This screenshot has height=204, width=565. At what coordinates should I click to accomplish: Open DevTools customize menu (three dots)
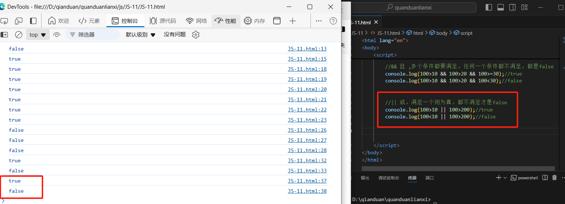pos(319,21)
